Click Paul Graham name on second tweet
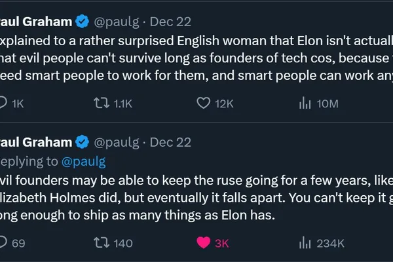The height and width of the screenshot is (262, 393). (36, 142)
